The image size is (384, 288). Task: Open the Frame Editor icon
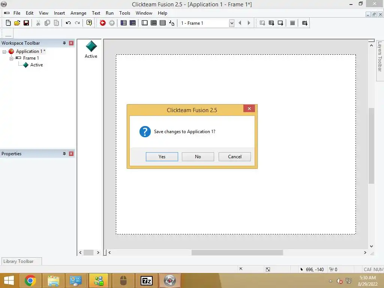144,23
